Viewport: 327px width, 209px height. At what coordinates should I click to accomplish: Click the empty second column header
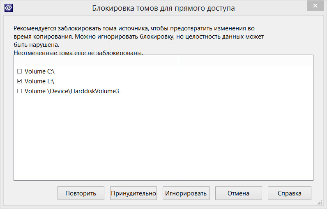[246, 60]
